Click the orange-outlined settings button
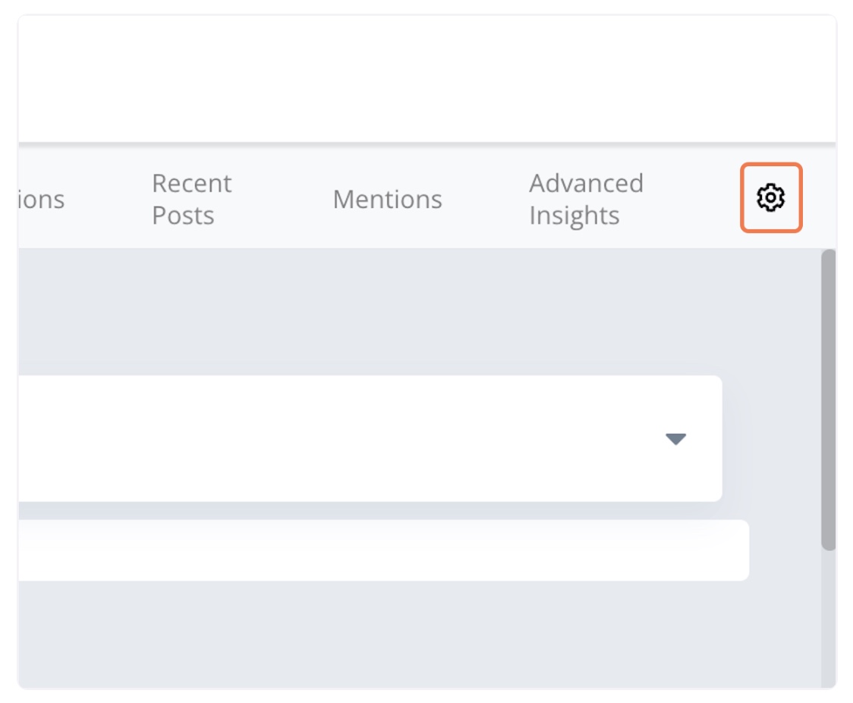Image resolution: width=853 pixels, height=703 pixels. click(x=770, y=198)
